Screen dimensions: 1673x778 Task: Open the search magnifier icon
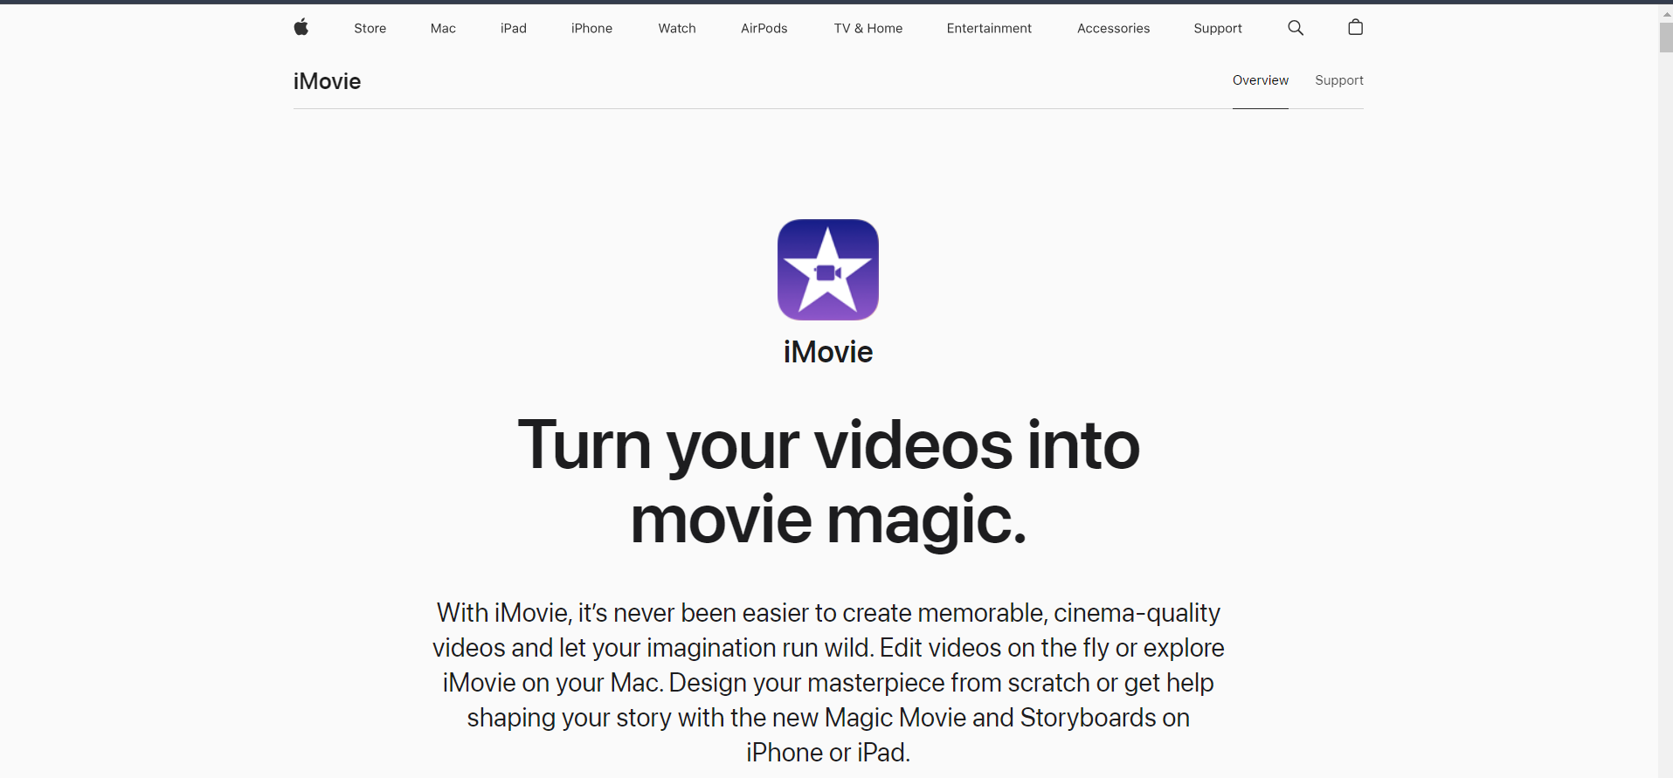coord(1296,28)
